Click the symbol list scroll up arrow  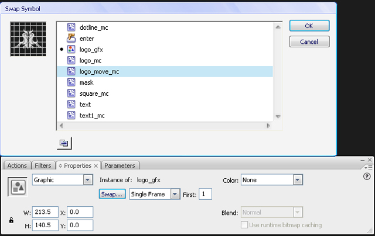pos(278,27)
